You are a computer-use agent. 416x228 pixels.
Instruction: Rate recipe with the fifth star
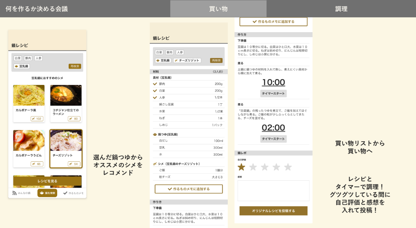pos(288,167)
